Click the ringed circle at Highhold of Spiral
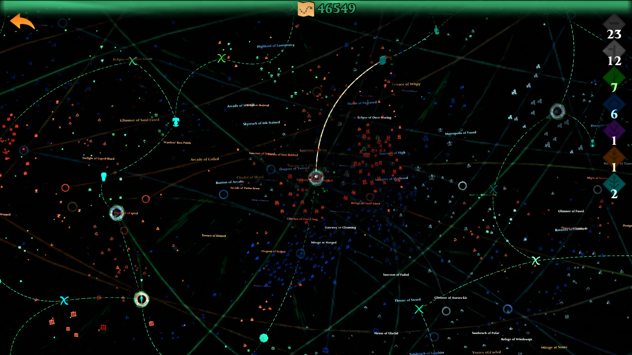 (x=117, y=213)
